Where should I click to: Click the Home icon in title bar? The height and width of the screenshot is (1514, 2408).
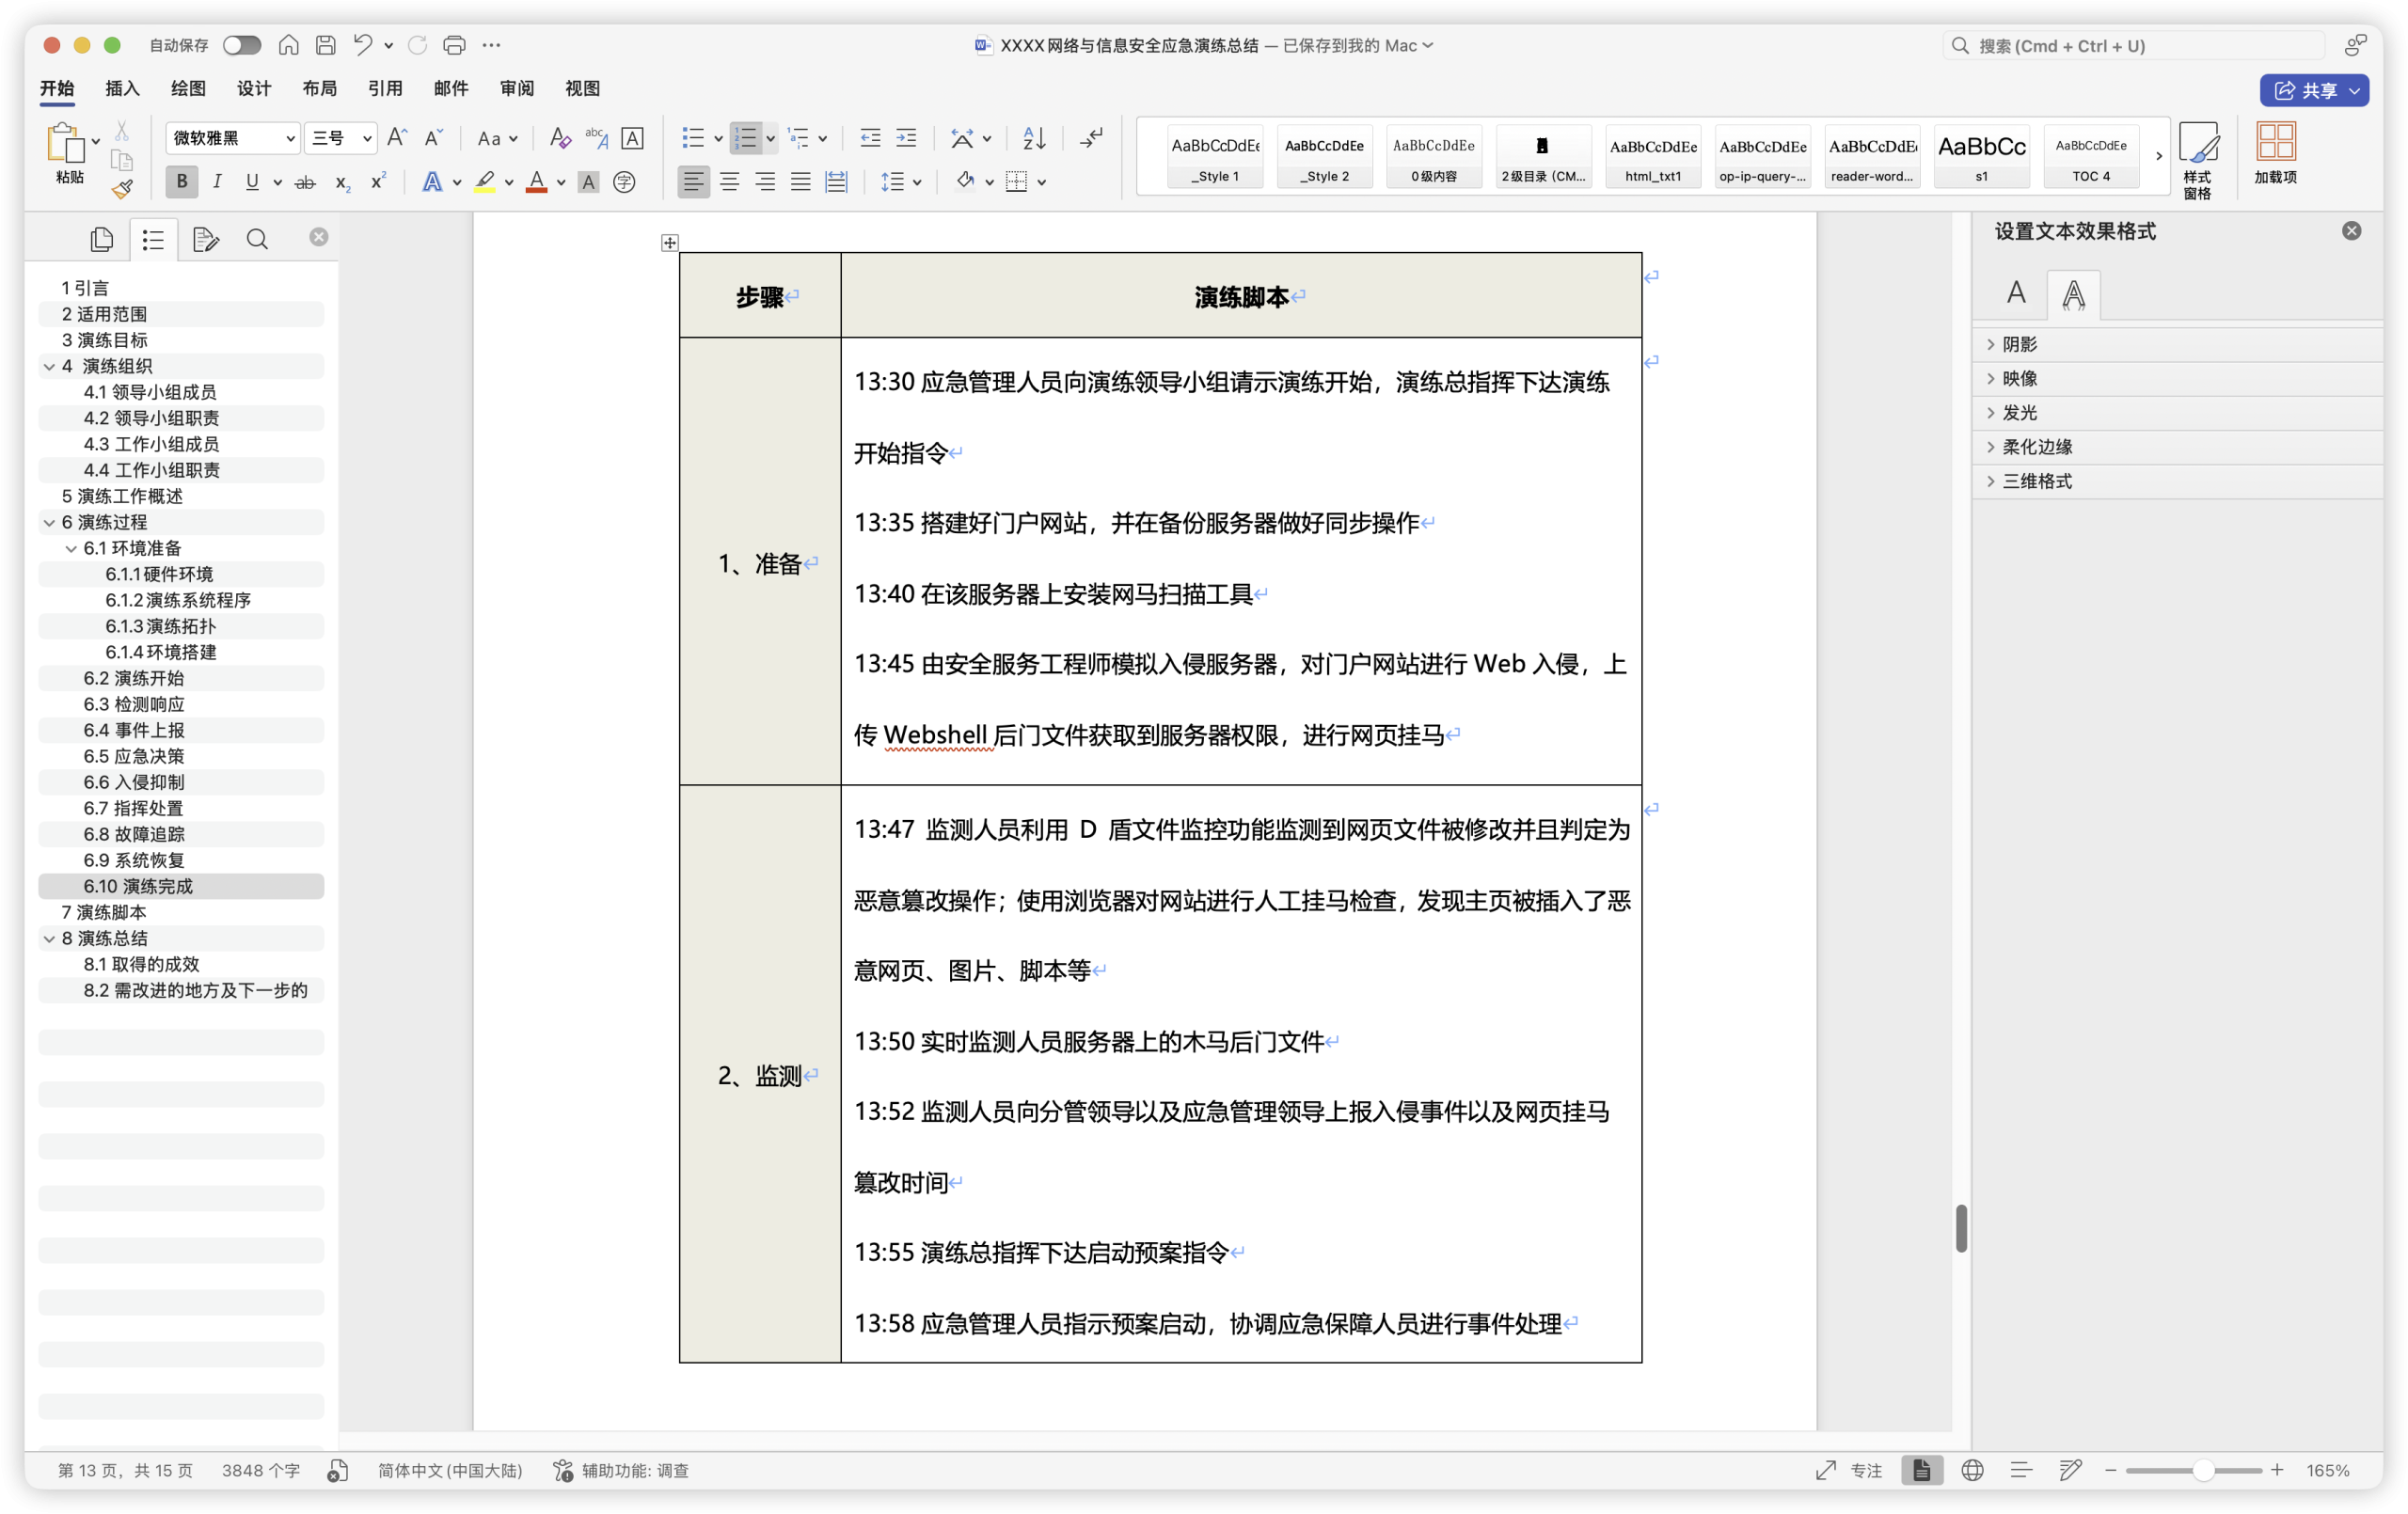click(x=288, y=45)
